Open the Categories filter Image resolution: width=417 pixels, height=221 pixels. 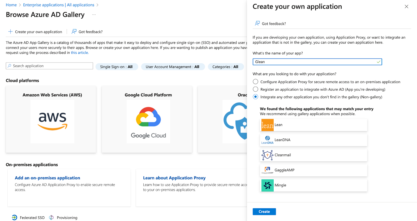coord(225,67)
